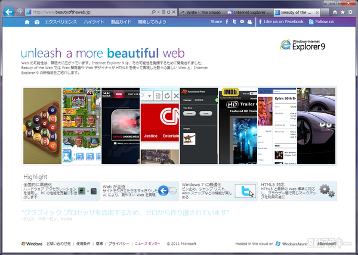Click the Internet Explorer 9 logo
This screenshot has width=358, height=255.
pos(303,46)
